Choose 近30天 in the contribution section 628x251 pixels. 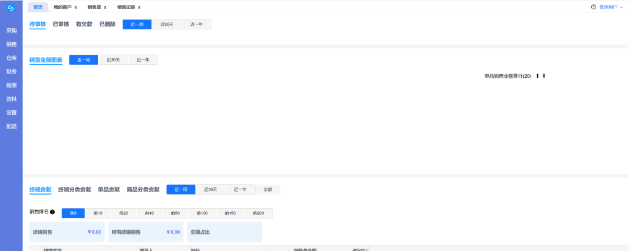click(210, 189)
